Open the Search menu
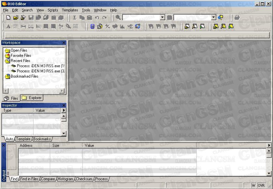273x189 pixels. click(x=27, y=10)
